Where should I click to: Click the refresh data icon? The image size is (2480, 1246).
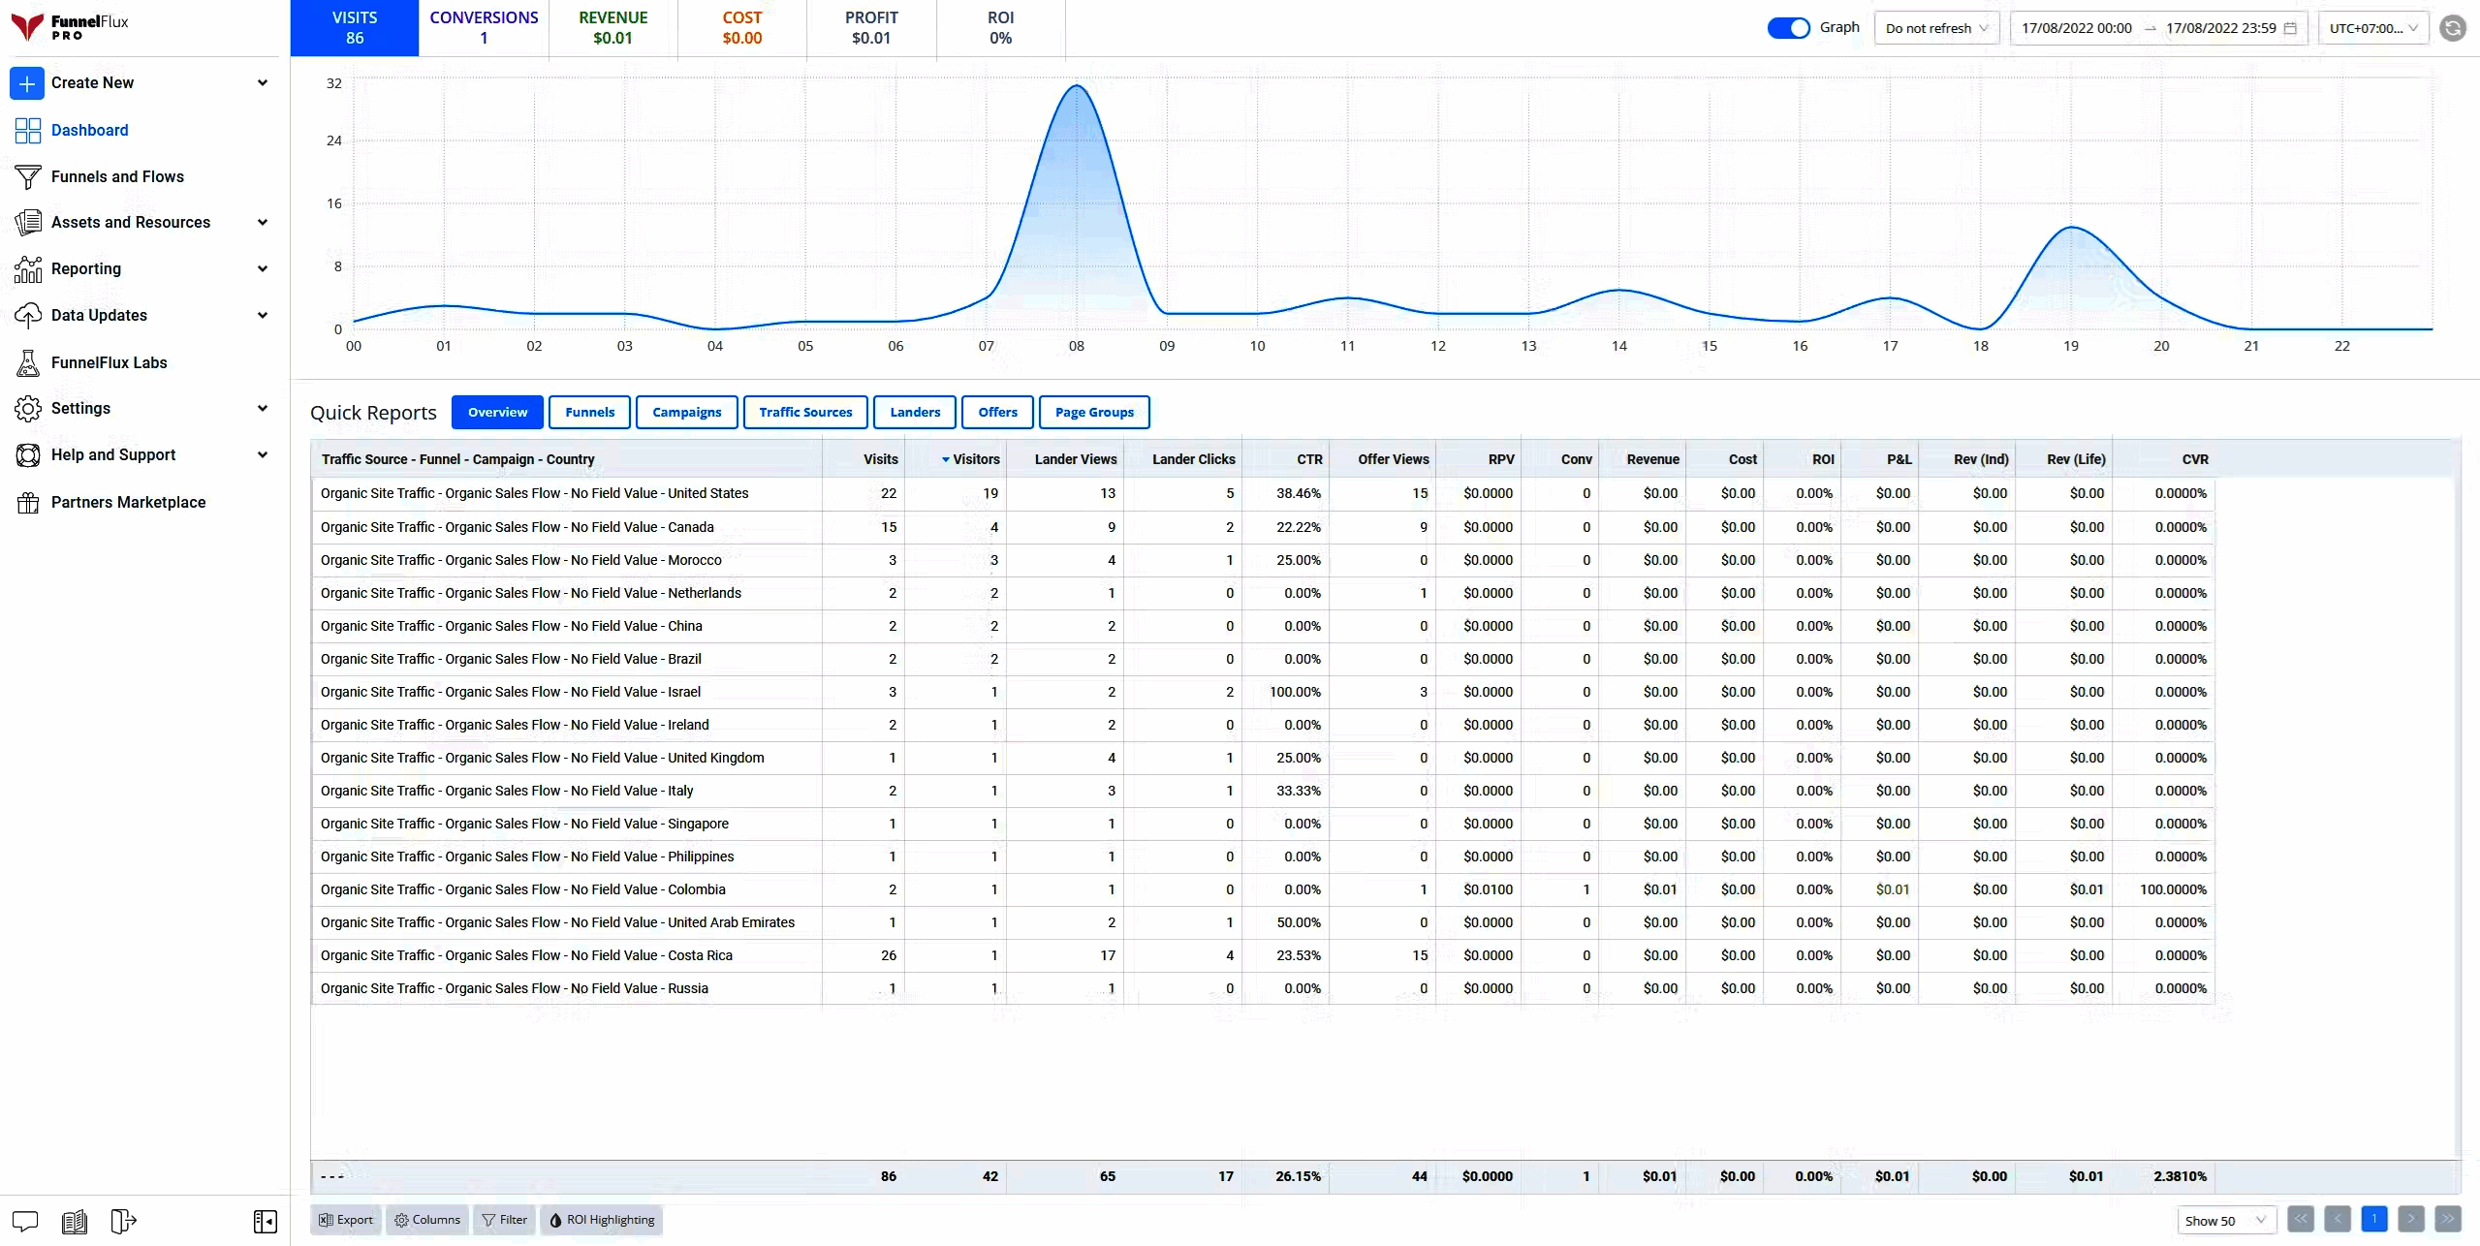pos(2452,28)
